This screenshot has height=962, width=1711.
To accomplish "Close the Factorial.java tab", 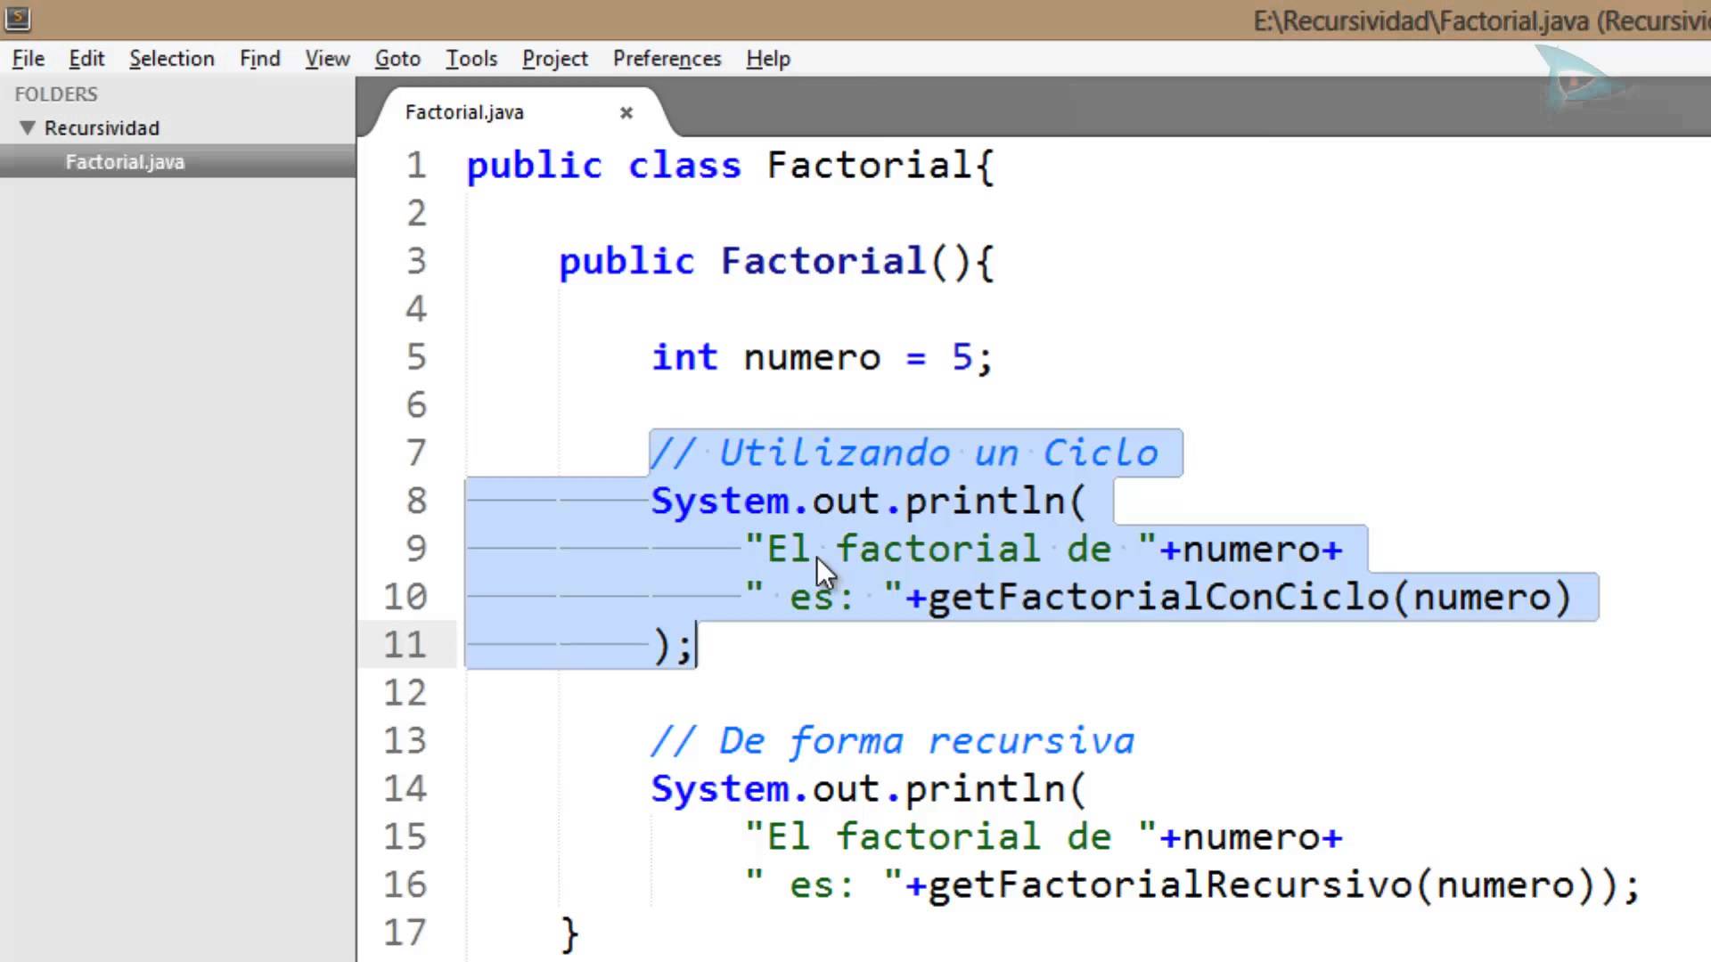I will point(626,111).
